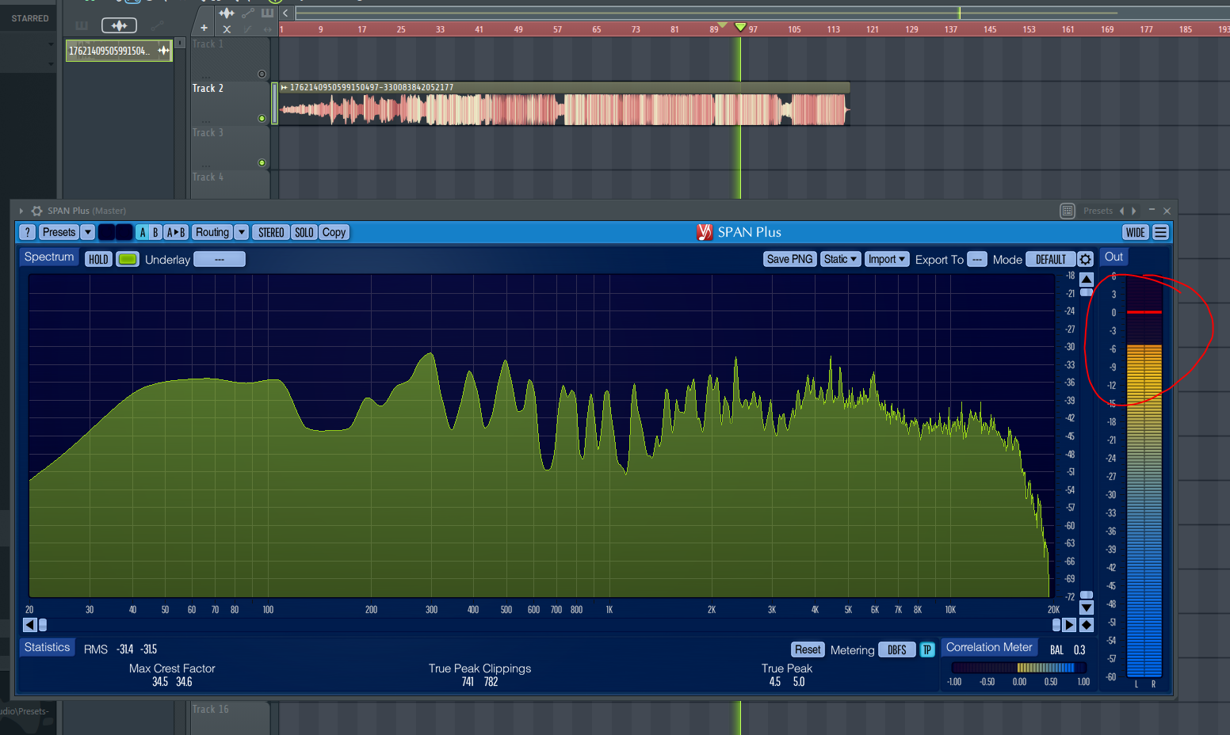Open the SPAN Plus help question mark
Image resolution: width=1230 pixels, height=735 pixels.
tap(28, 232)
